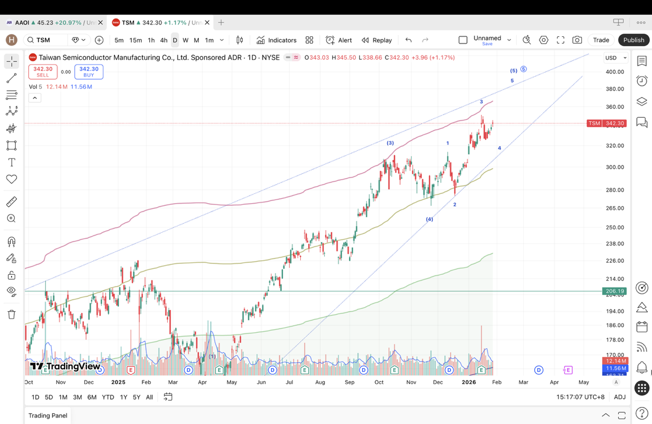Click the red SELL 342.30 button

pyautogui.click(x=43, y=72)
